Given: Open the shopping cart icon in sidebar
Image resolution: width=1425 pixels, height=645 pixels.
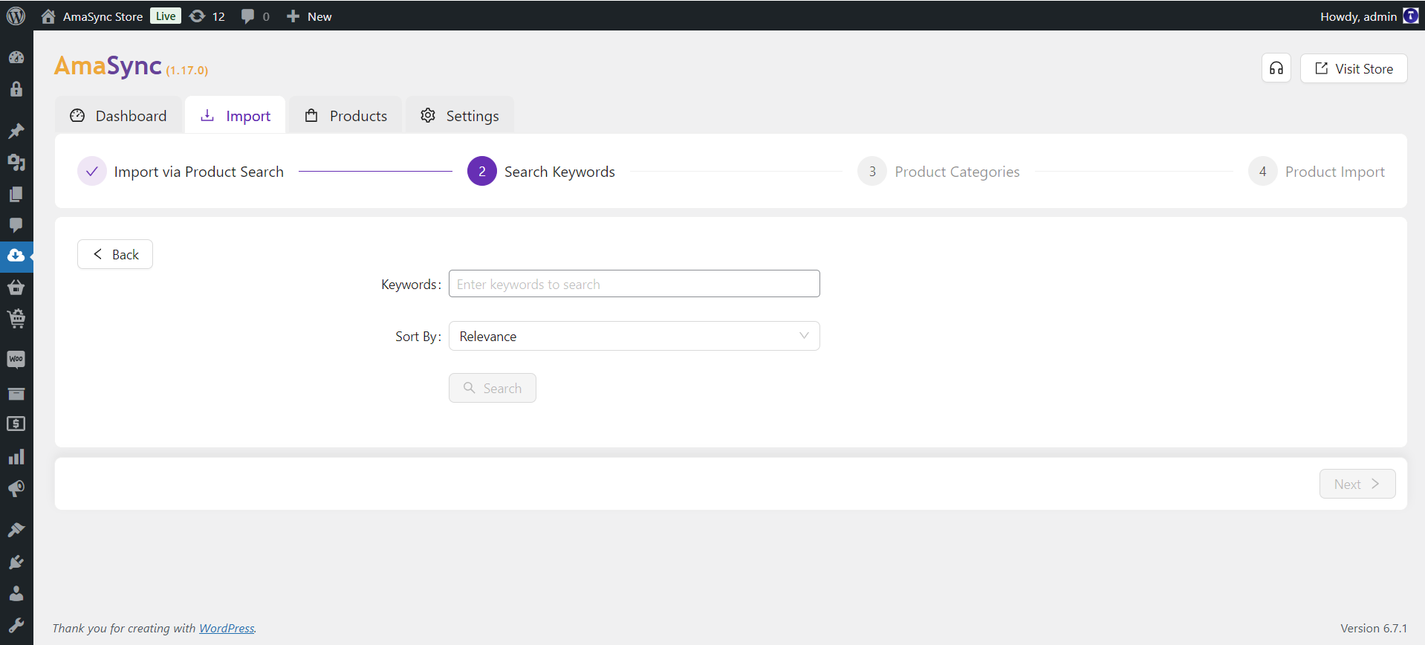Looking at the screenshot, I should pyautogui.click(x=16, y=319).
